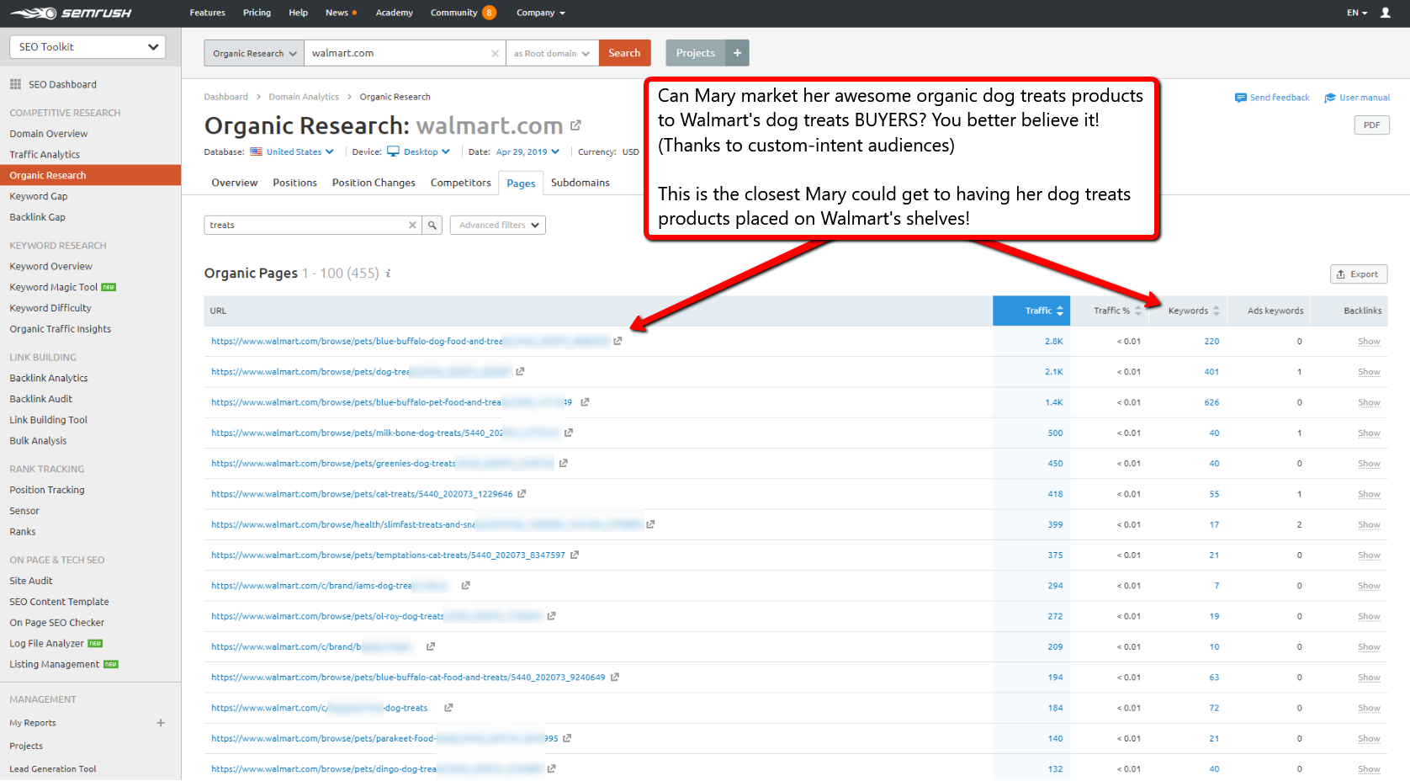Open external icon for parakeet-food URL

click(x=567, y=738)
